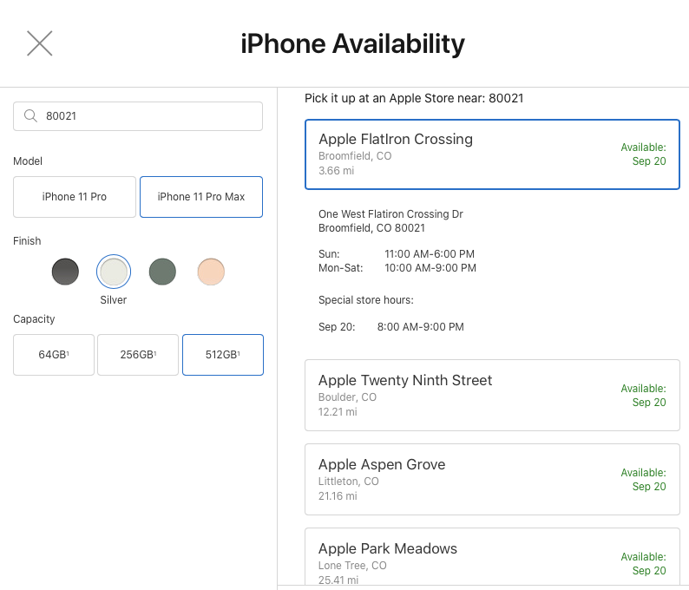Image resolution: width=689 pixels, height=590 pixels.
Task: Click the Silver finish label
Action: coord(114,300)
